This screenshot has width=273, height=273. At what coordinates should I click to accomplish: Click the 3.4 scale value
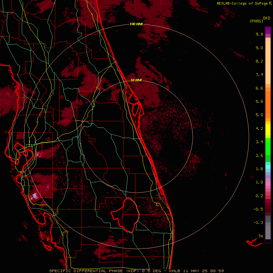pos(259,142)
